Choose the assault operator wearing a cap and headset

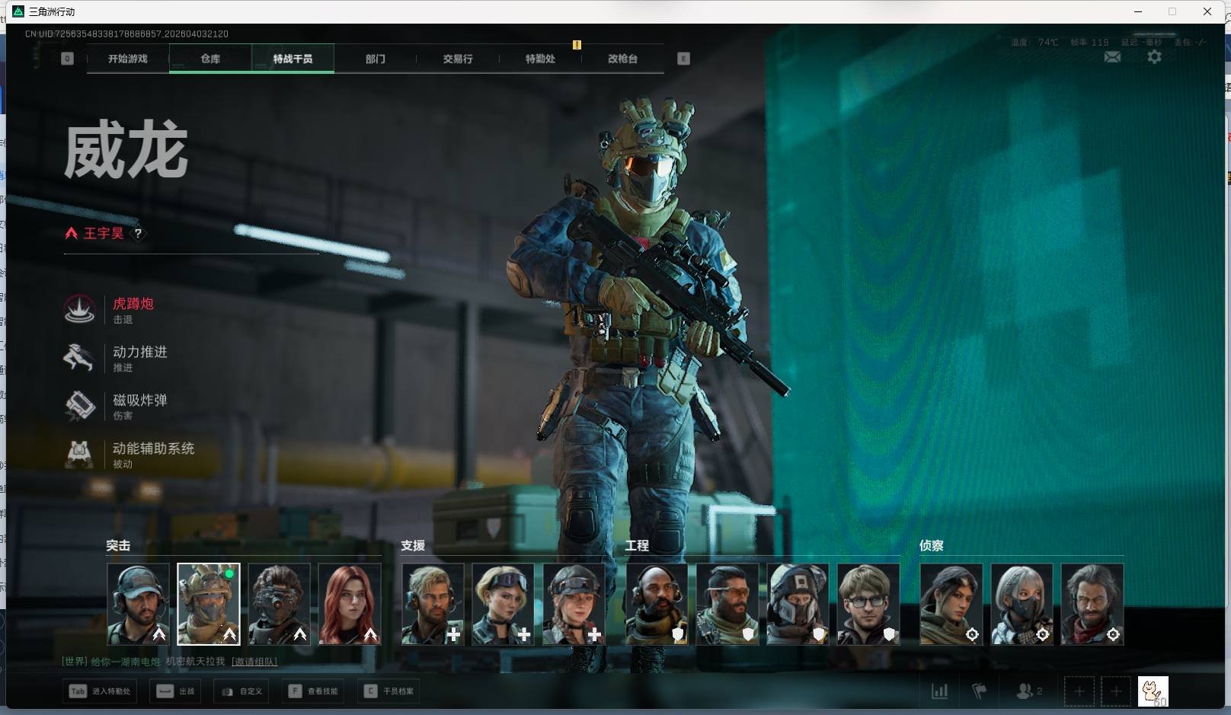138,605
